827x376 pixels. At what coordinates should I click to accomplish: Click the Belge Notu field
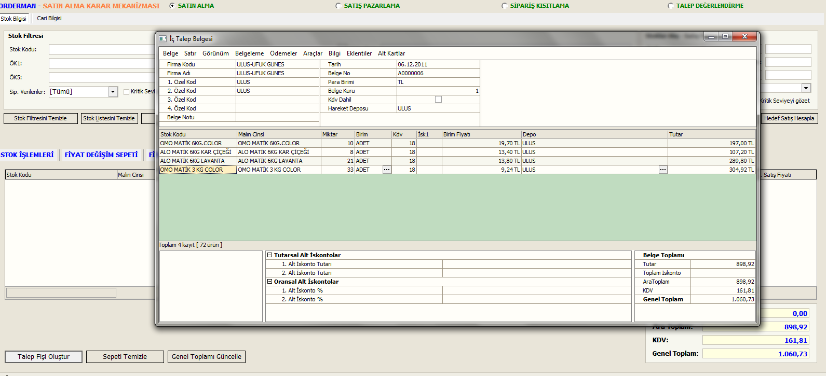[277, 117]
